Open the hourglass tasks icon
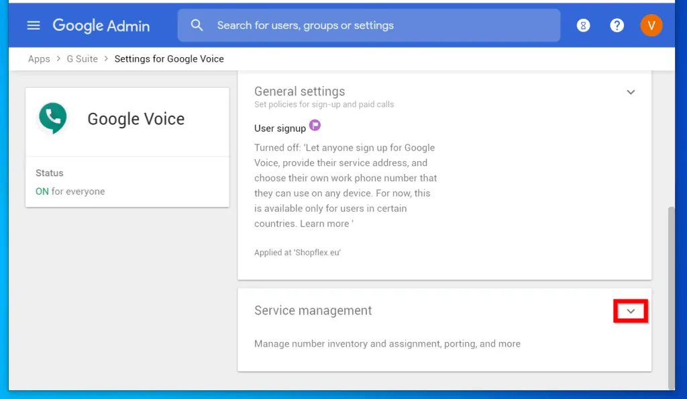Image resolution: width=687 pixels, height=399 pixels. [583, 26]
